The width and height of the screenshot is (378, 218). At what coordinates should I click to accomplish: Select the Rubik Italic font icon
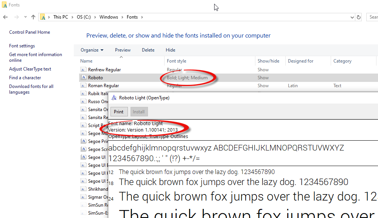point(83,93)
